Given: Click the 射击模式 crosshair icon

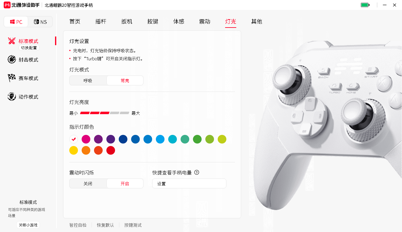Looking at the screenshot, I should pyautogui.click(x=11, y=59).
